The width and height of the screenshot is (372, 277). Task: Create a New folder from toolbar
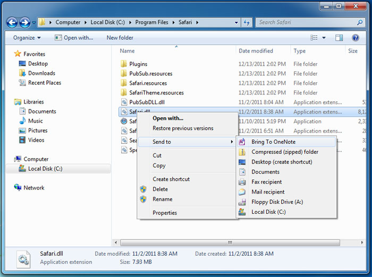point(120,38)
